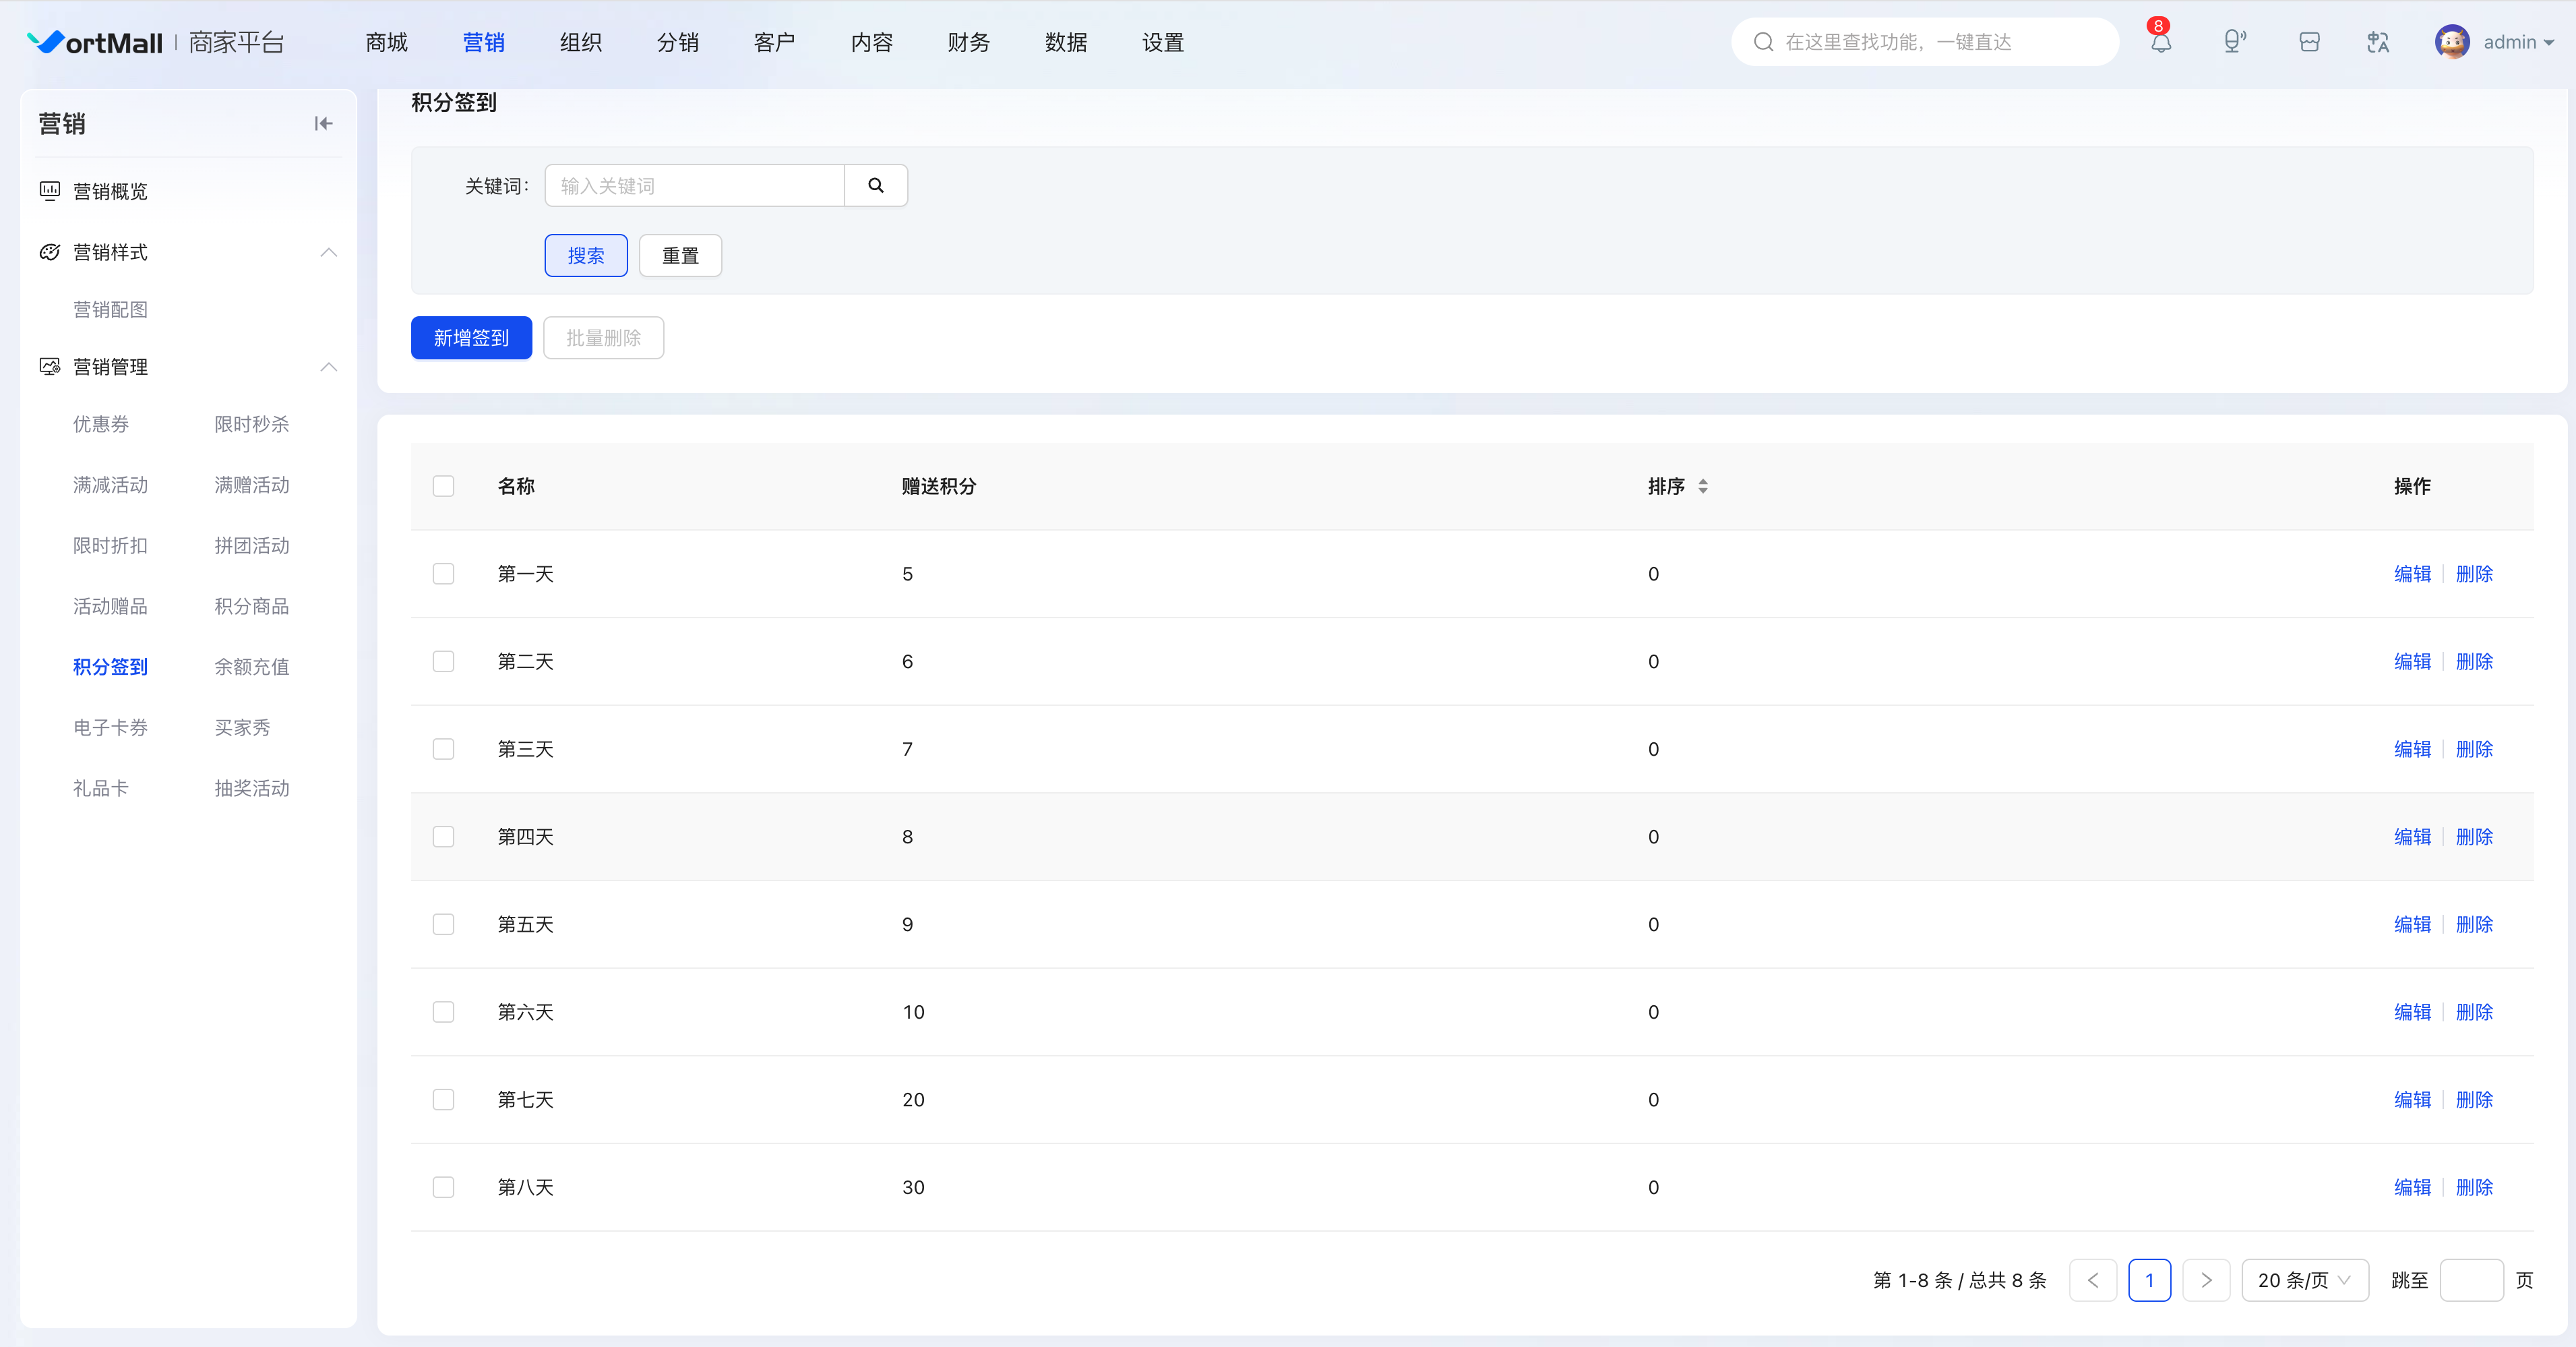The height and width of the screenshot is (1347, 2576).
Task: Click the admin avatar image
Action: 2452,42
